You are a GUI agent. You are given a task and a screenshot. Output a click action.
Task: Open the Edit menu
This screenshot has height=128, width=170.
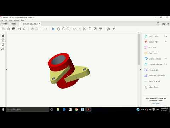(x=6, y=20)
